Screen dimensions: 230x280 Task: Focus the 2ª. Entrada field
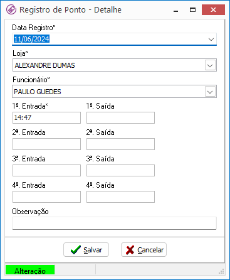(x=46, y=144)
